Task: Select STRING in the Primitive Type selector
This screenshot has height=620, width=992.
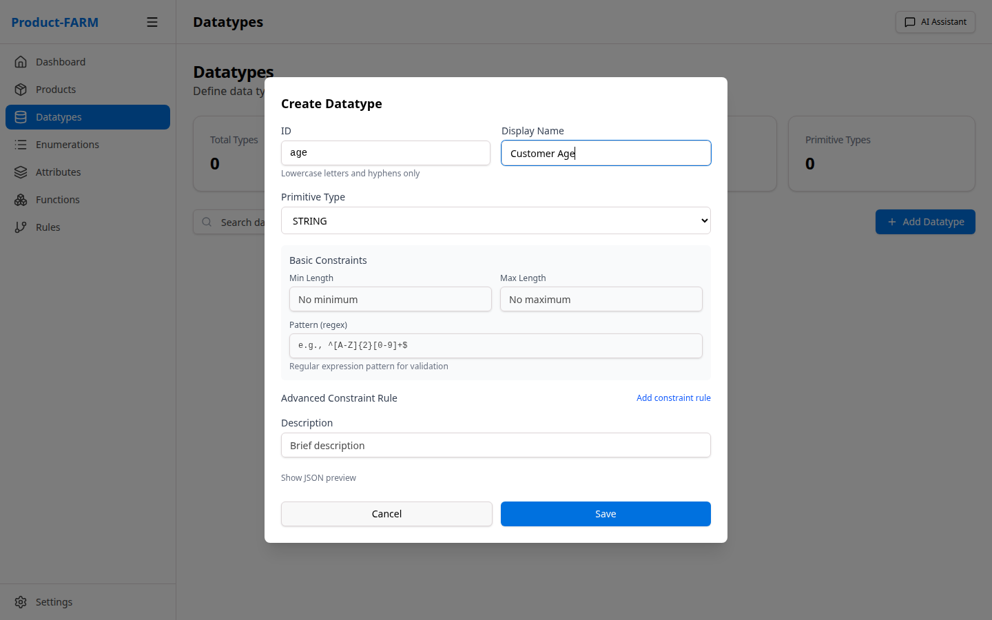Action: pyautogui.click(x=496, y=220)
